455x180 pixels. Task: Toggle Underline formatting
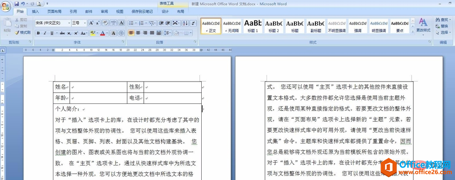coord(52,33)
